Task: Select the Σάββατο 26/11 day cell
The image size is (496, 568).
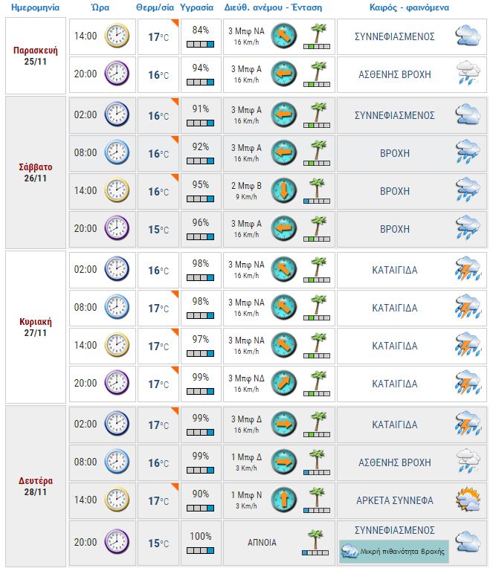Action: pyautogui.click(x=36, y=172)
